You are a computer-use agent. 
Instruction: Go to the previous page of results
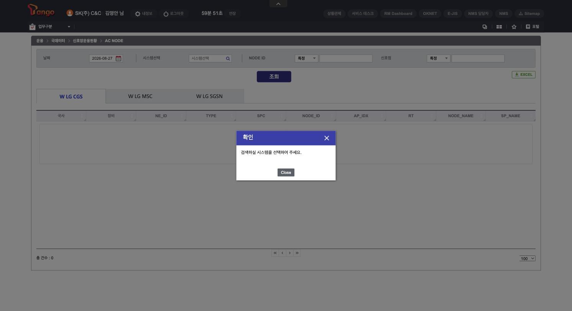(x=282, y=253)
